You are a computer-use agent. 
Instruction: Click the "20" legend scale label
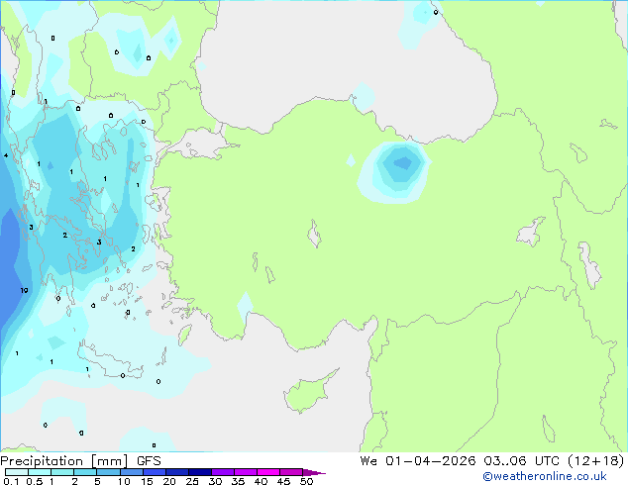169,481
